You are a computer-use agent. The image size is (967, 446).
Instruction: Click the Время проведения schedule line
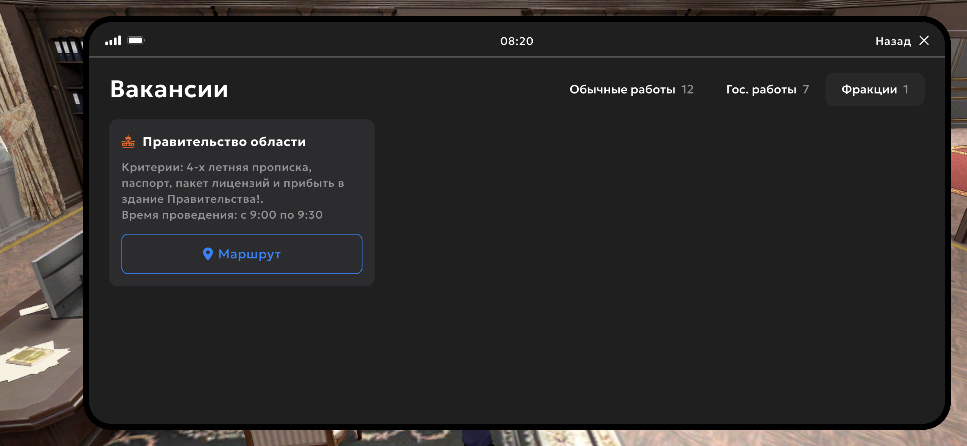click(222, 215)
